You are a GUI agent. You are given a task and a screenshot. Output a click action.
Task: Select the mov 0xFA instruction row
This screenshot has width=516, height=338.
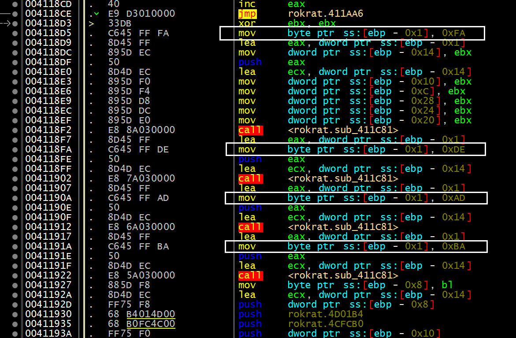tap(352, 33)
